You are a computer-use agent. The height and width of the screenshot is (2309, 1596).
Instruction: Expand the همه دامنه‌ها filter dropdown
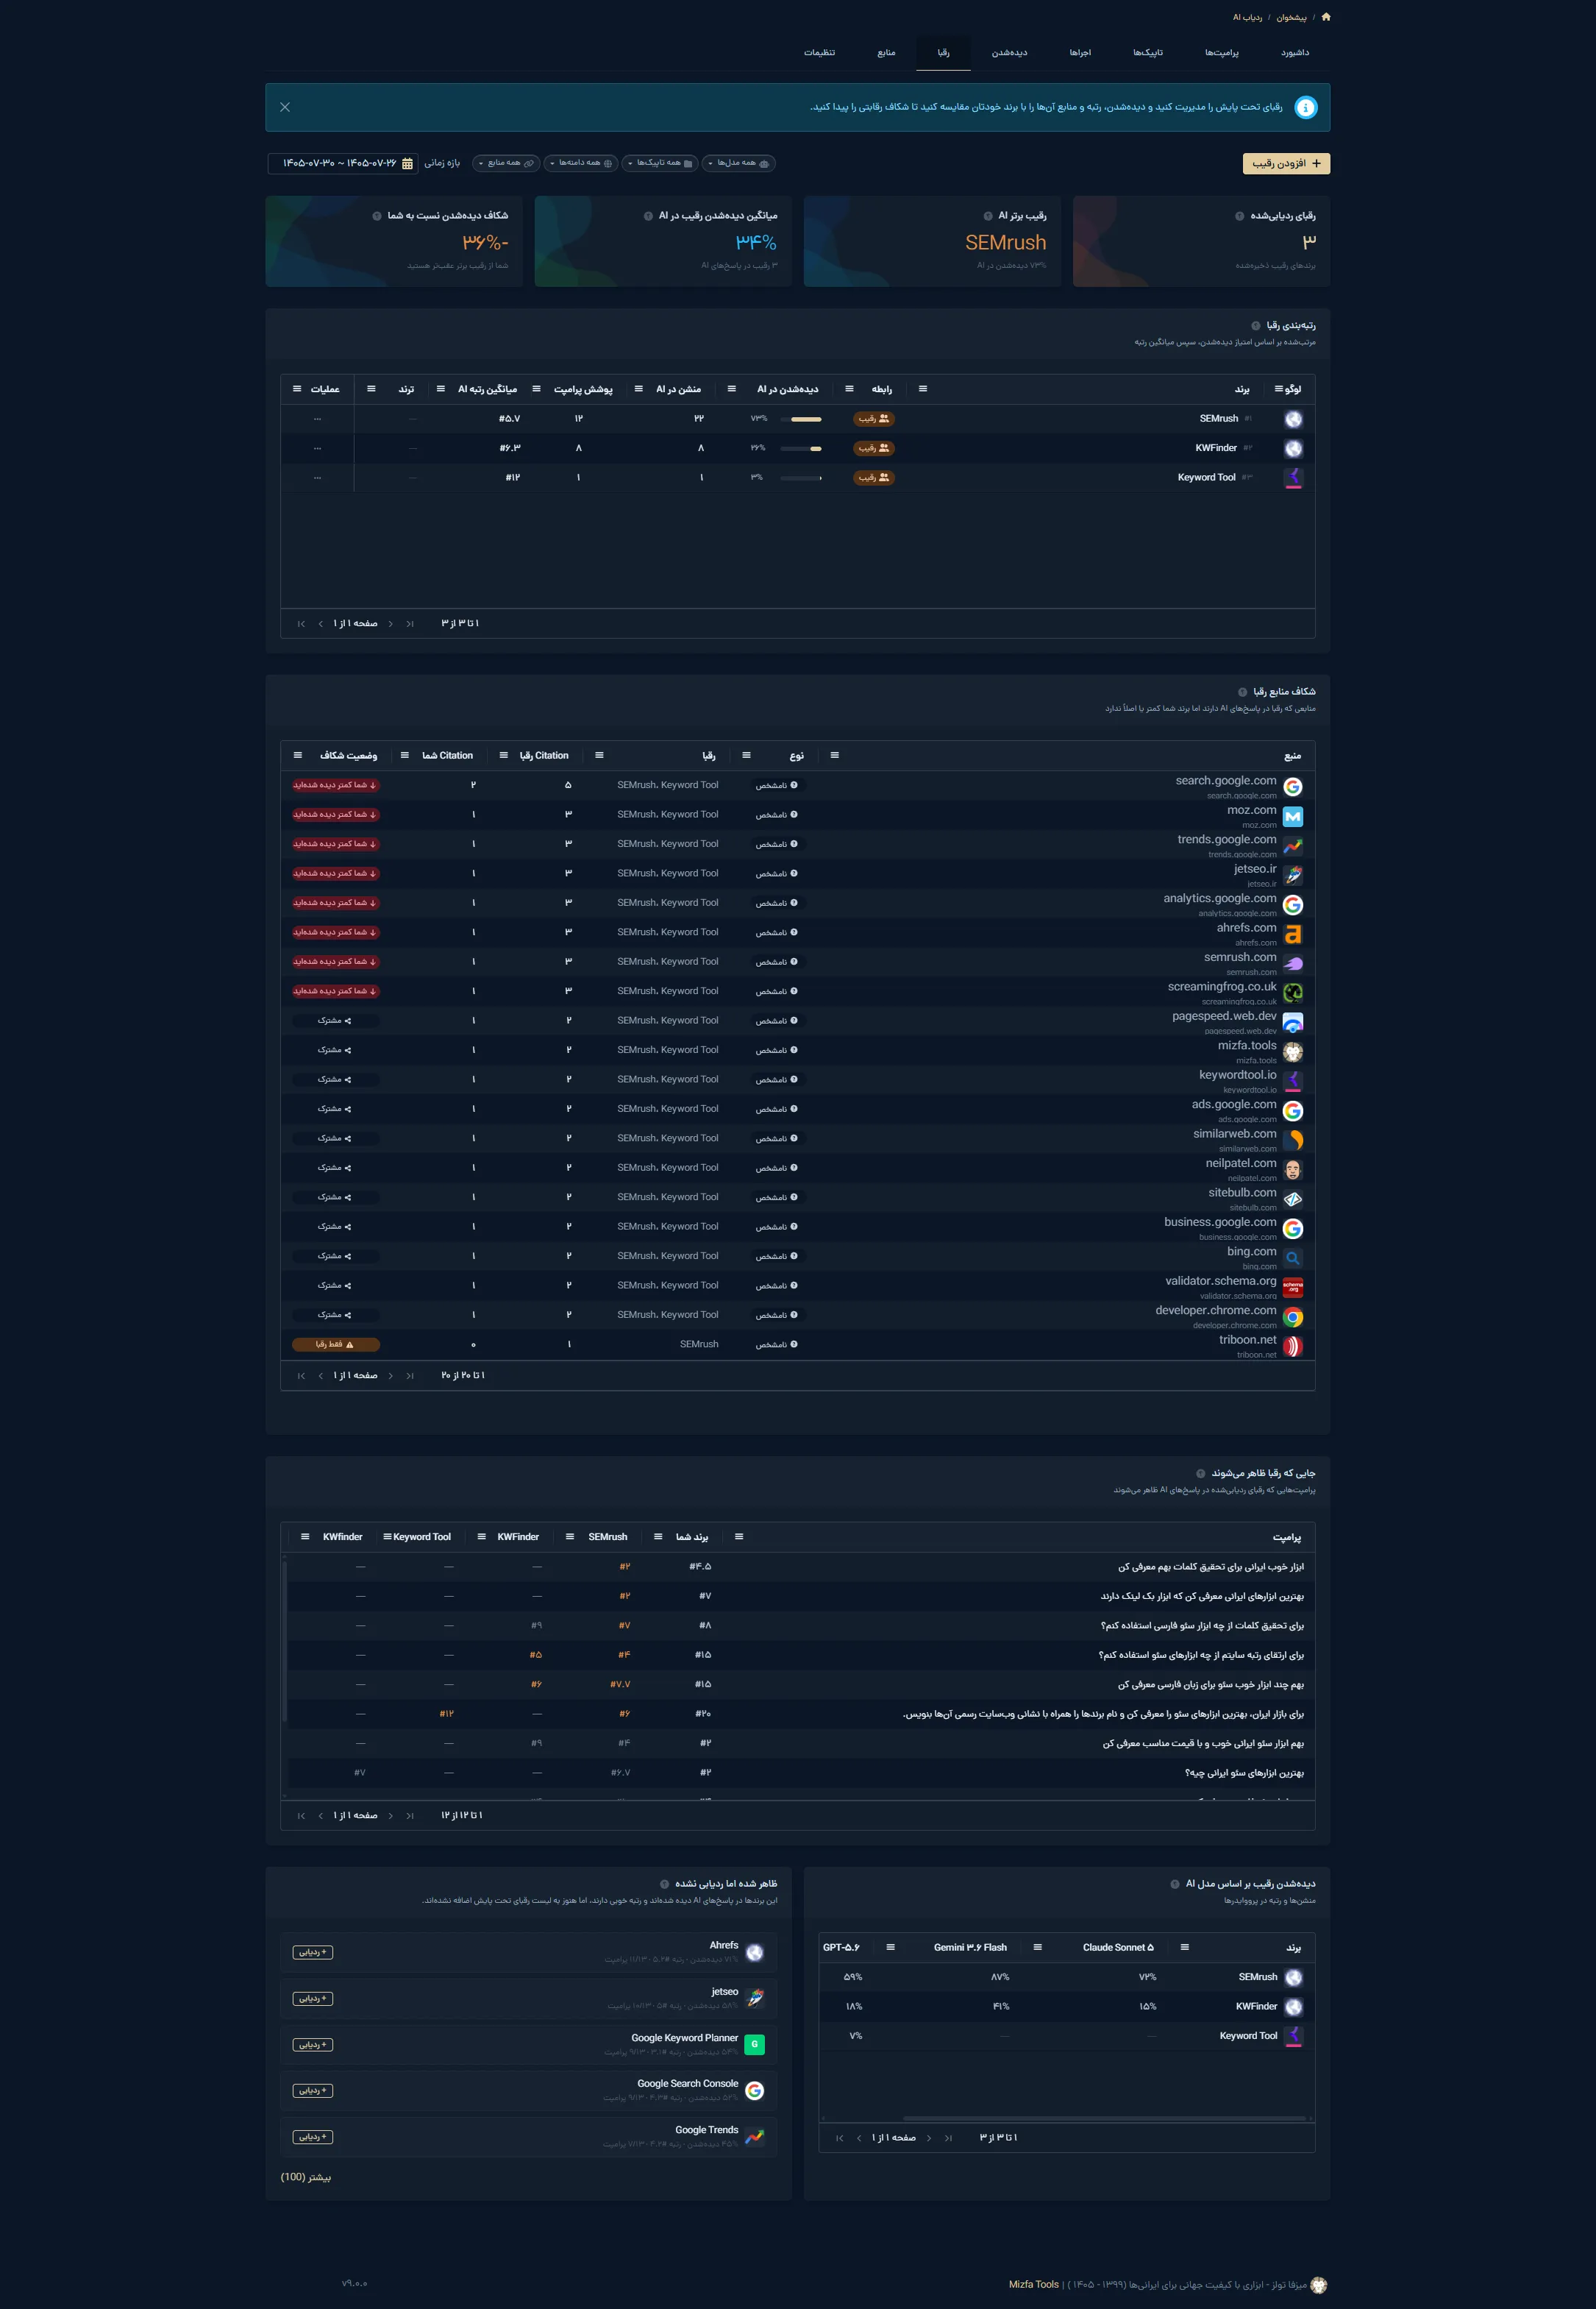pyautogui.click(x=580, y=163)
